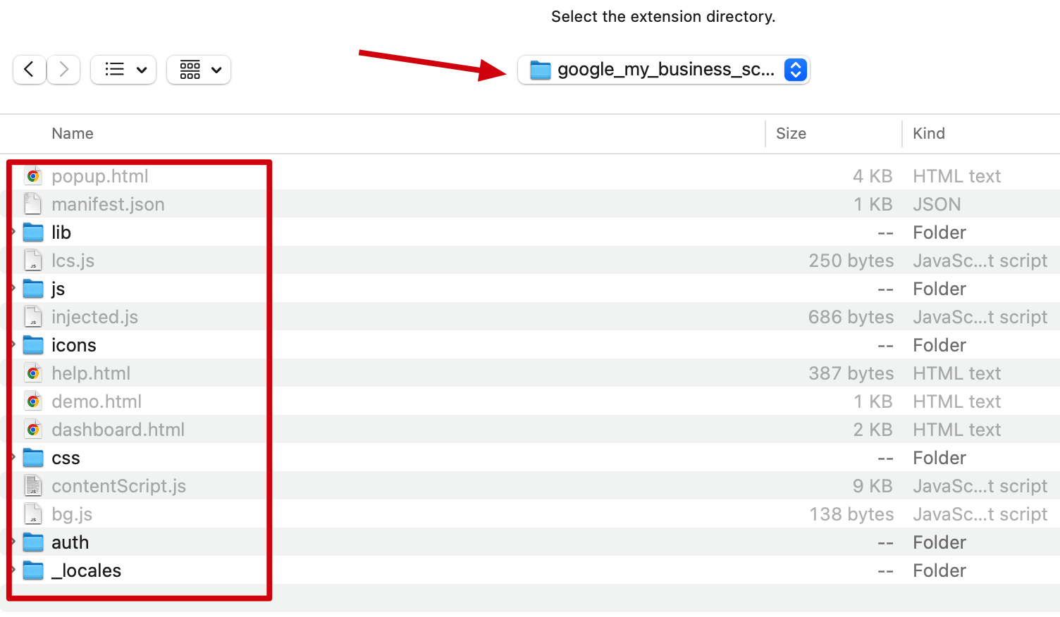Sort files by the Size column header
This screenshot has width=1060, height=617.
(x=791, y=133)
